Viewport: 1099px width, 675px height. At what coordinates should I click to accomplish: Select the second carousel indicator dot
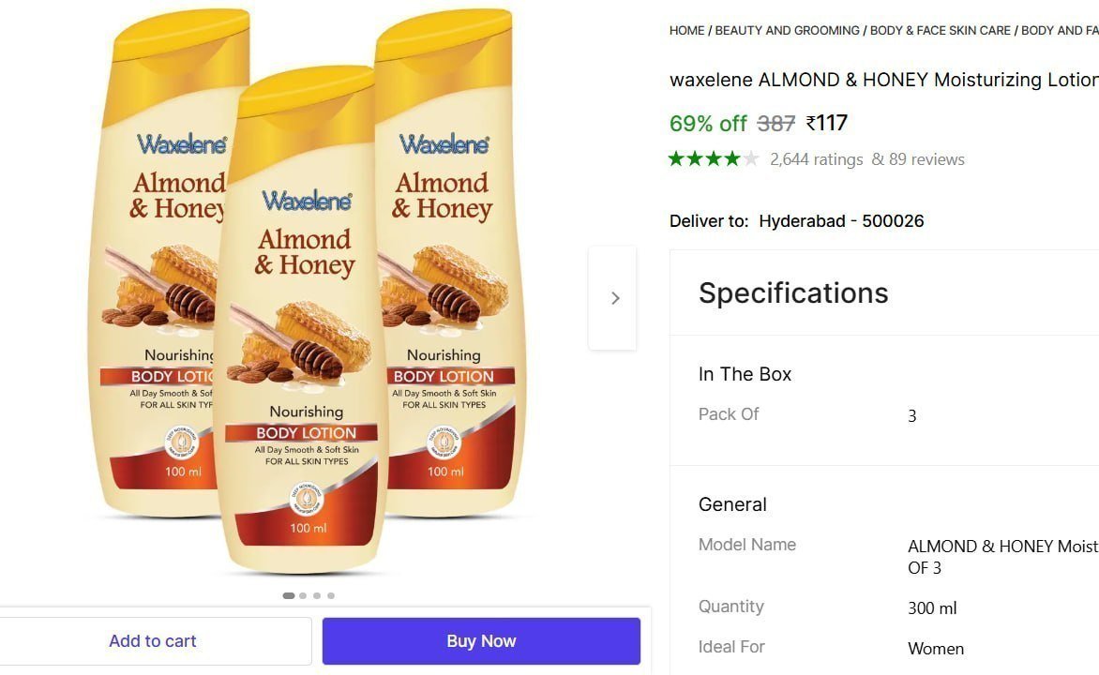pyautogui.click(x=303, y=595)
